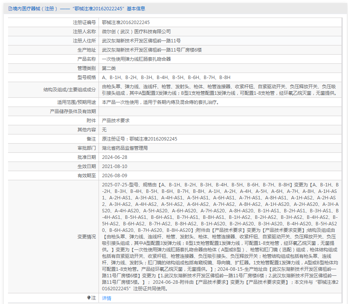Select structure text starting 由枪头罩、弹力线
348x304 pixels.
coord(220,90)
